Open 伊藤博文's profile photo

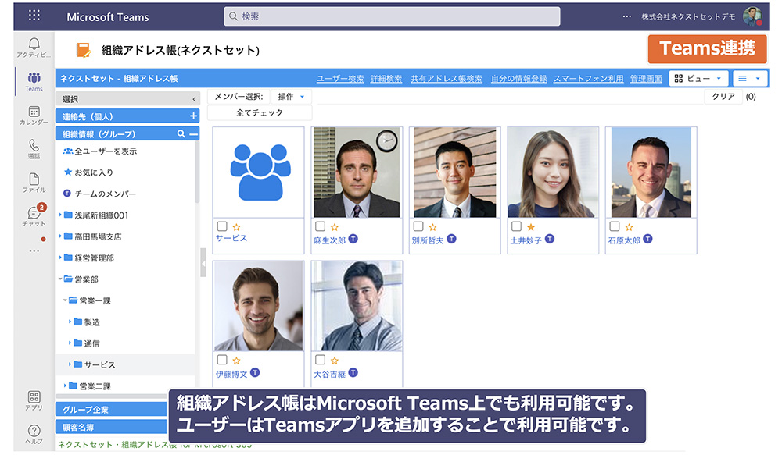point(258,306)
